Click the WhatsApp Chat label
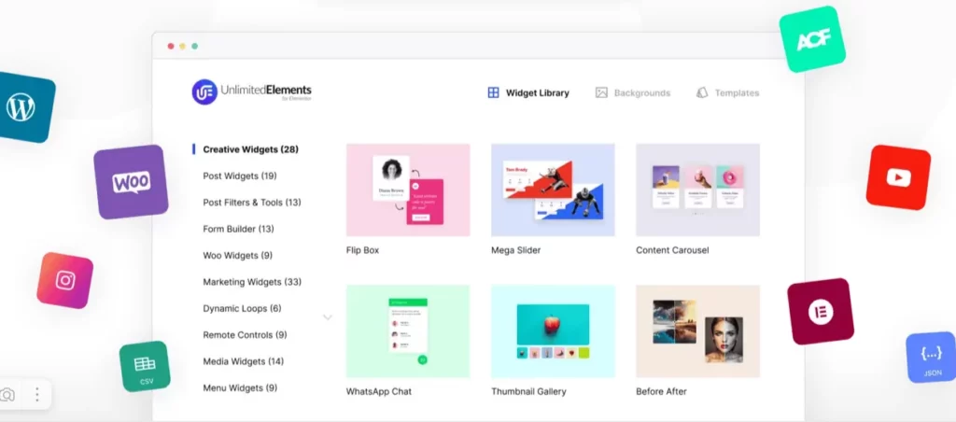 [379, 391]
